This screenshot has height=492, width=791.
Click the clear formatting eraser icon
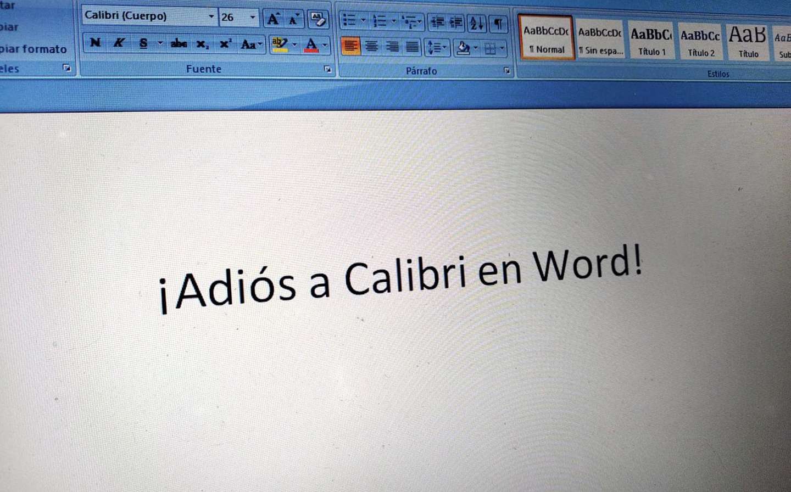(317, 20)
